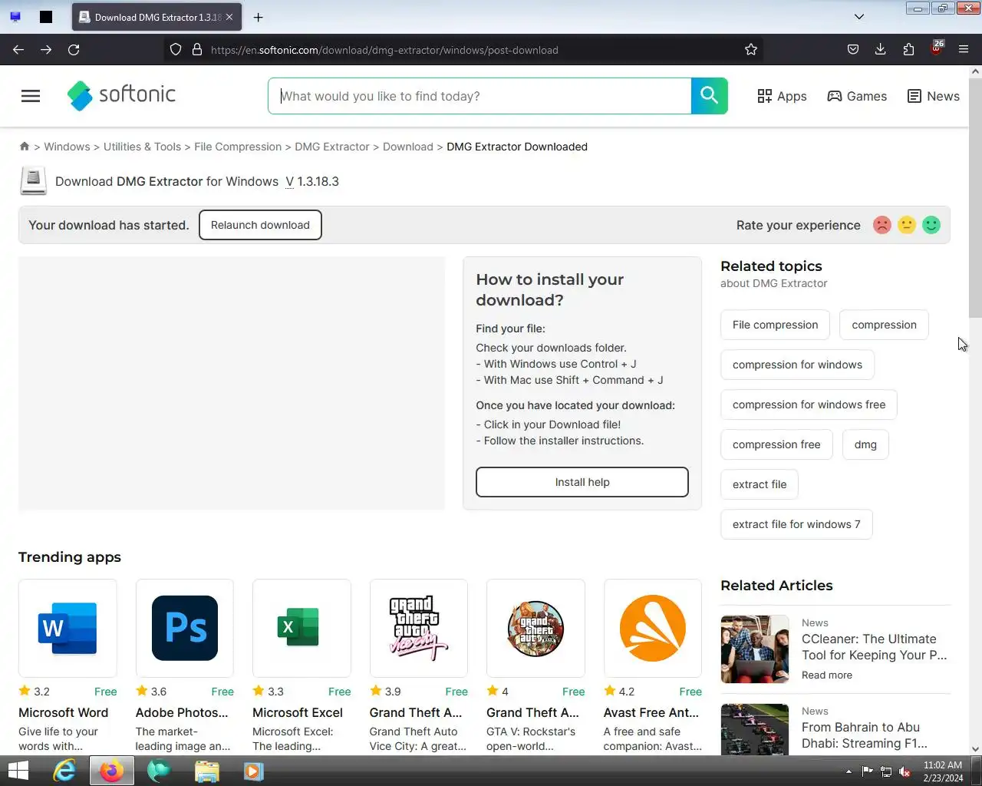Open the GTA V app icon
The width and height of the screenshot is (982, 786).
tap(535, 628)
